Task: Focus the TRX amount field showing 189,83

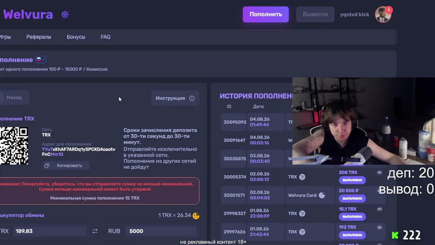Action: pyautogui.click(x=50, y=231)
